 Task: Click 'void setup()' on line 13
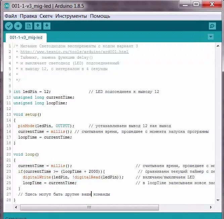[27, 114]
